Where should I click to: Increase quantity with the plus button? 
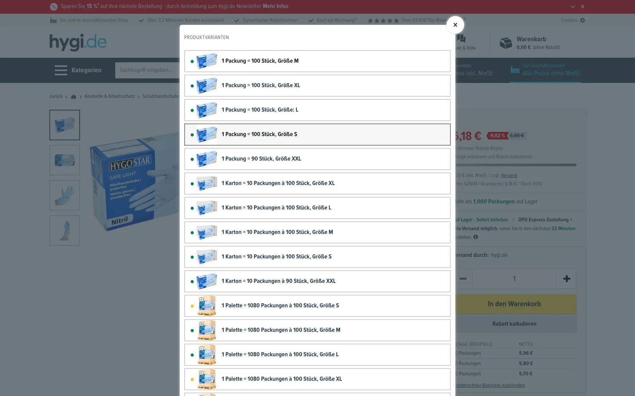(566, 279)
